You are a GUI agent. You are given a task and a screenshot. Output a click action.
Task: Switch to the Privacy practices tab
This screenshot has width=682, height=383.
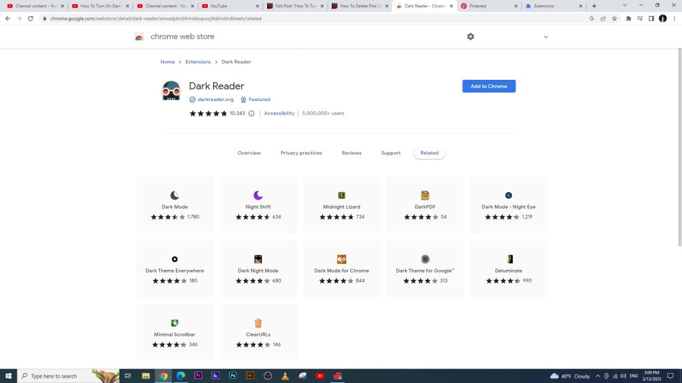pyautogui.click(x=301, y=153)
